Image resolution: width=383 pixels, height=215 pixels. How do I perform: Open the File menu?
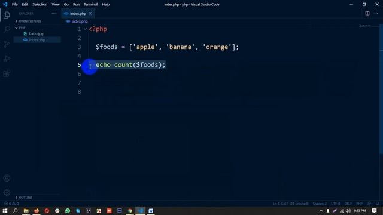14,4
